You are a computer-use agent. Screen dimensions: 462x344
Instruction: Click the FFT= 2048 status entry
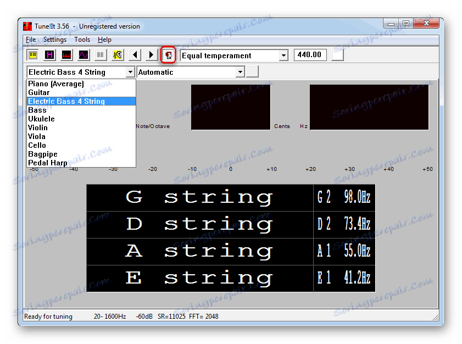click(204, 317)
